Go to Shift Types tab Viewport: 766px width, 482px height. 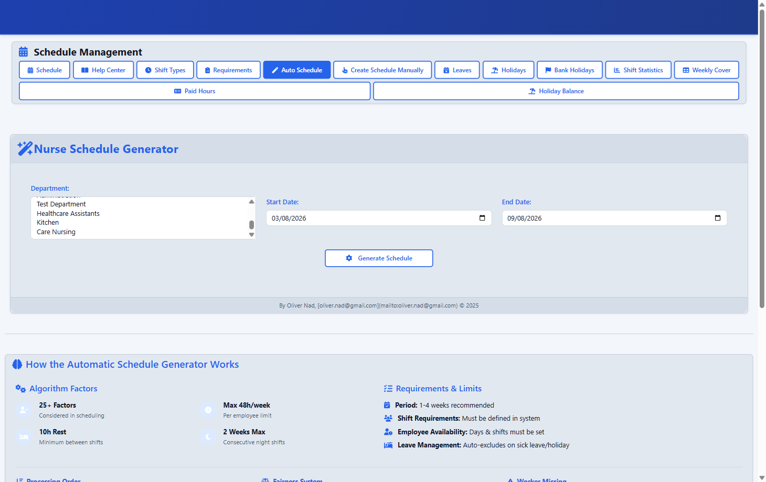point(165,70)
